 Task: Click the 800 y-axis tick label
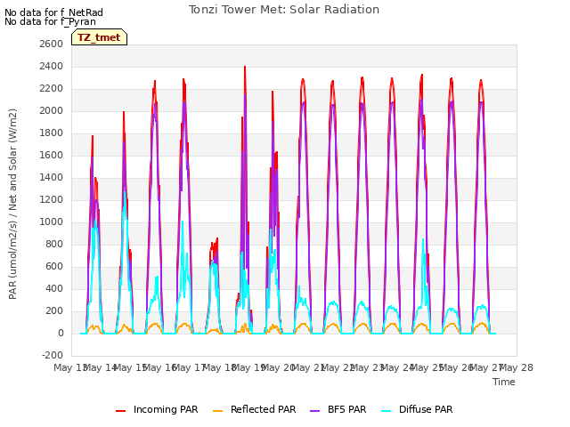coord(55,244)
